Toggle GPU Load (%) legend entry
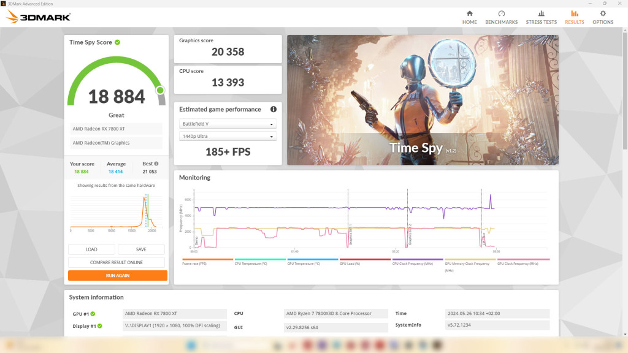 pos(365,262)
